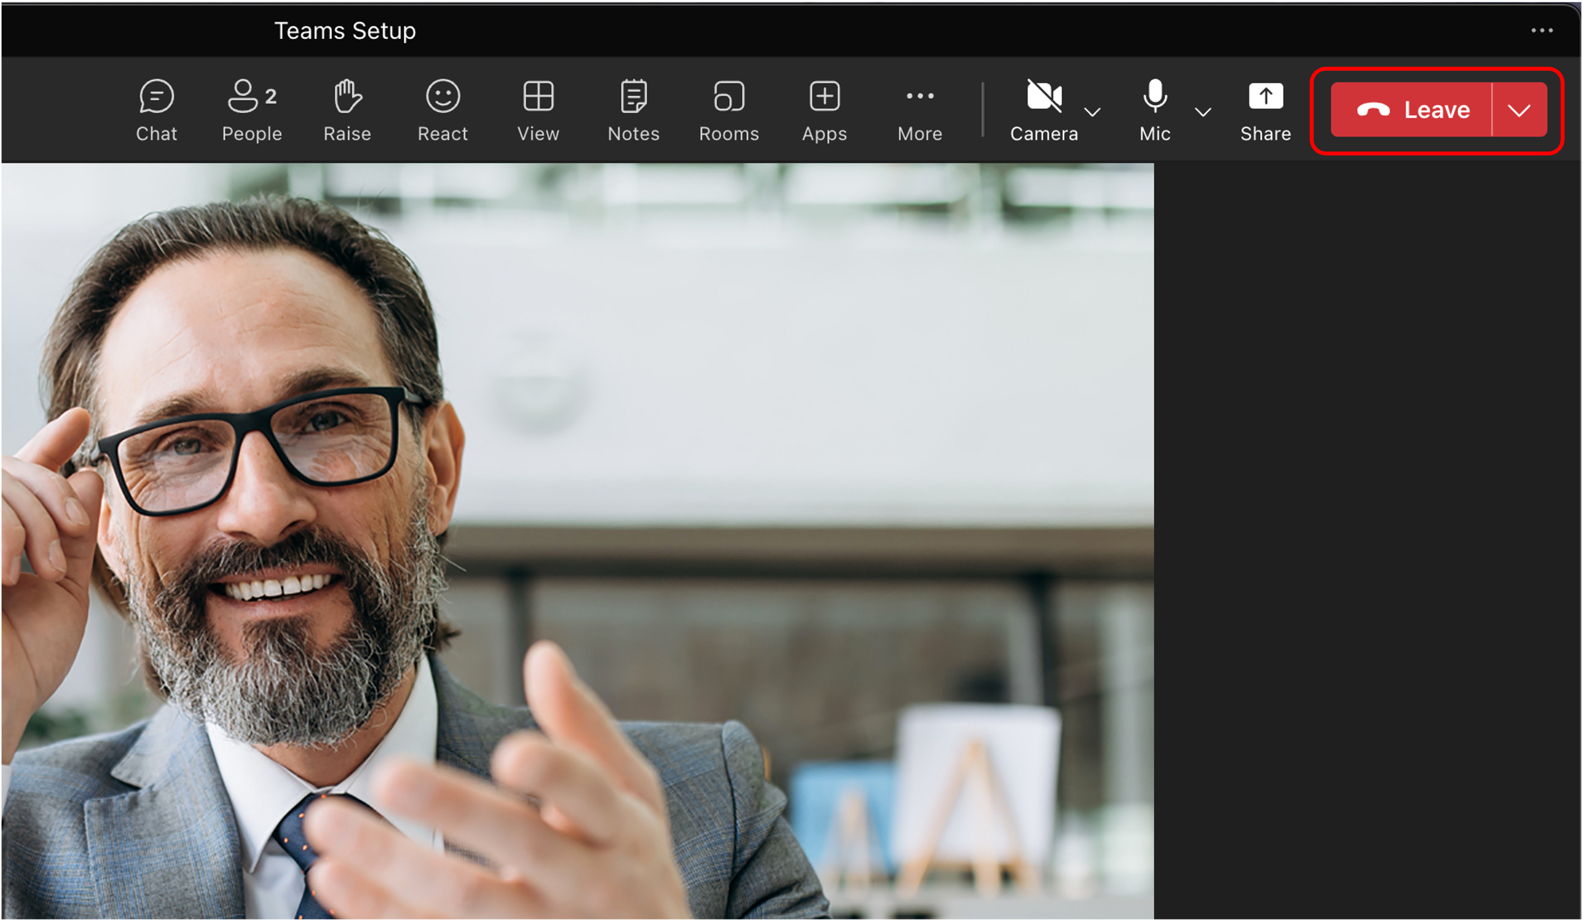Open breakout Rooms

click(x=729, y=110)
